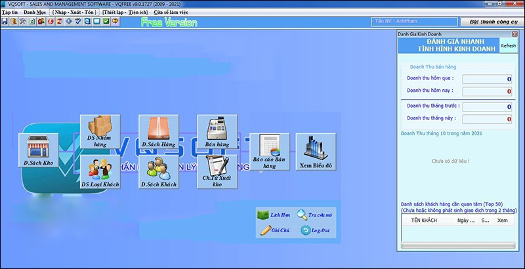The height and width of the screenshot is (269, 525).
Task: Open D.Sách Khách customer list
Action: coord(158,172)
